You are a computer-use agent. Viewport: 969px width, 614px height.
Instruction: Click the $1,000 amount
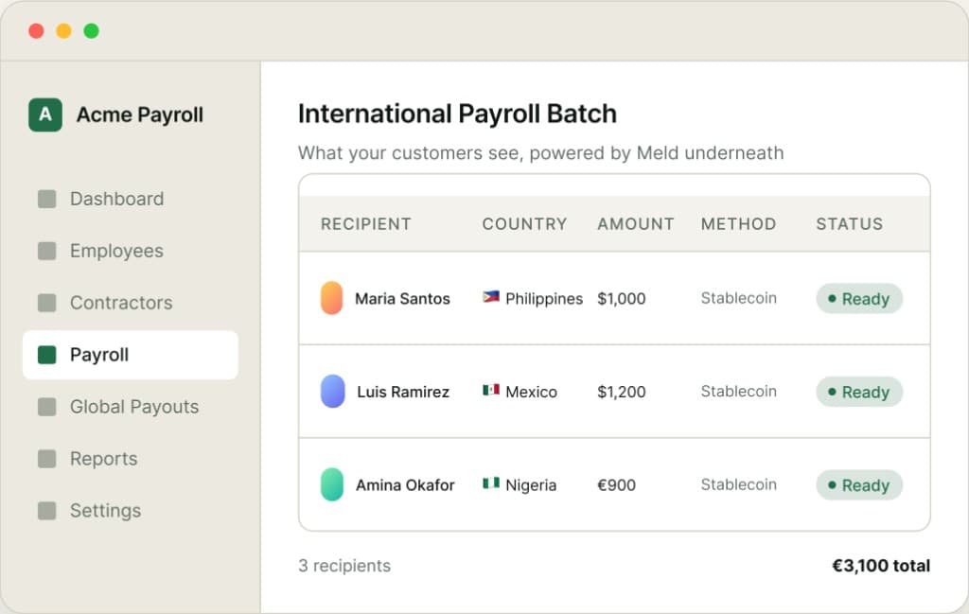click(621, 299)
